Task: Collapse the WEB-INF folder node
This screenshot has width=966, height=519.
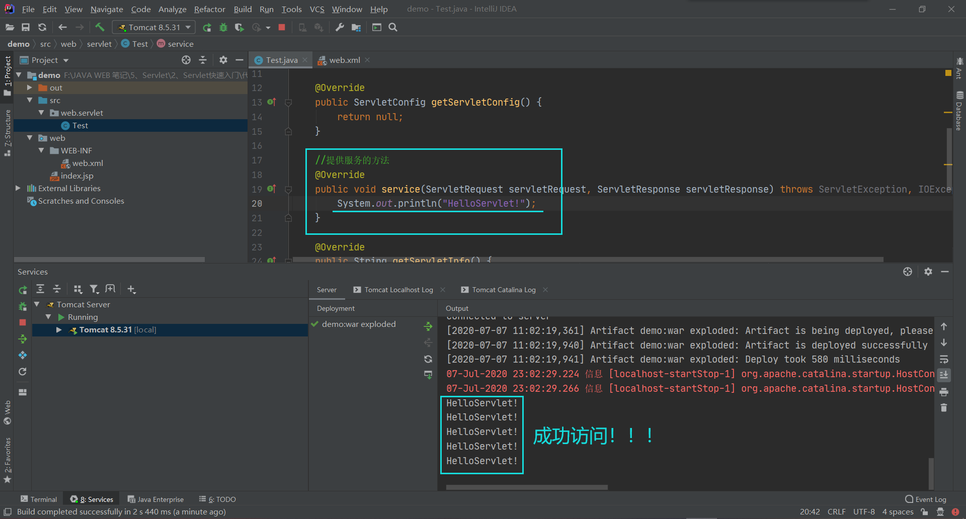Action: pos(41,150)
